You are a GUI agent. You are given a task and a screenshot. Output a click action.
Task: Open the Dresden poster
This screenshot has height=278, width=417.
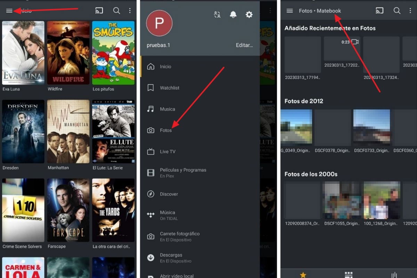coord(23,132)
